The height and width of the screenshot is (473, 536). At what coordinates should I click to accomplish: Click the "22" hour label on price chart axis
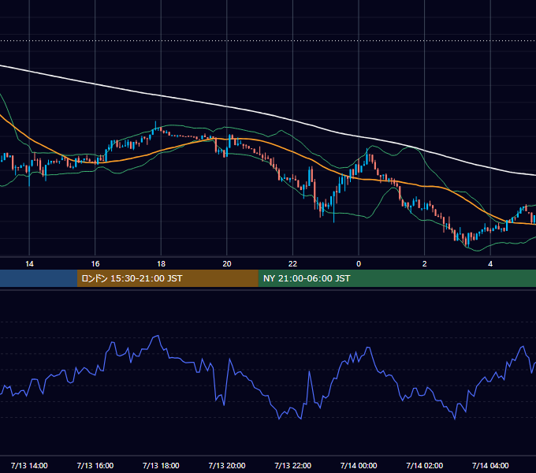tap(293, 264)
